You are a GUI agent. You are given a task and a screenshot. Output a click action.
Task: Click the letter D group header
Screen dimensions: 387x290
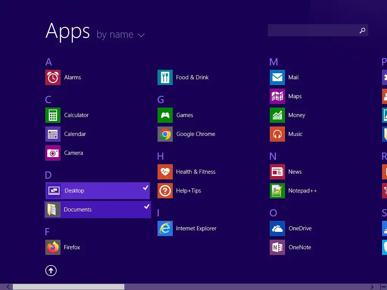click(x=48, y=175)
